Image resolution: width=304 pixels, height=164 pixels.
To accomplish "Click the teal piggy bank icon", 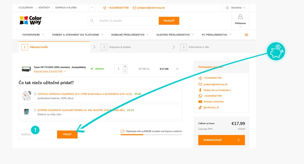I will tap(276, 51).
